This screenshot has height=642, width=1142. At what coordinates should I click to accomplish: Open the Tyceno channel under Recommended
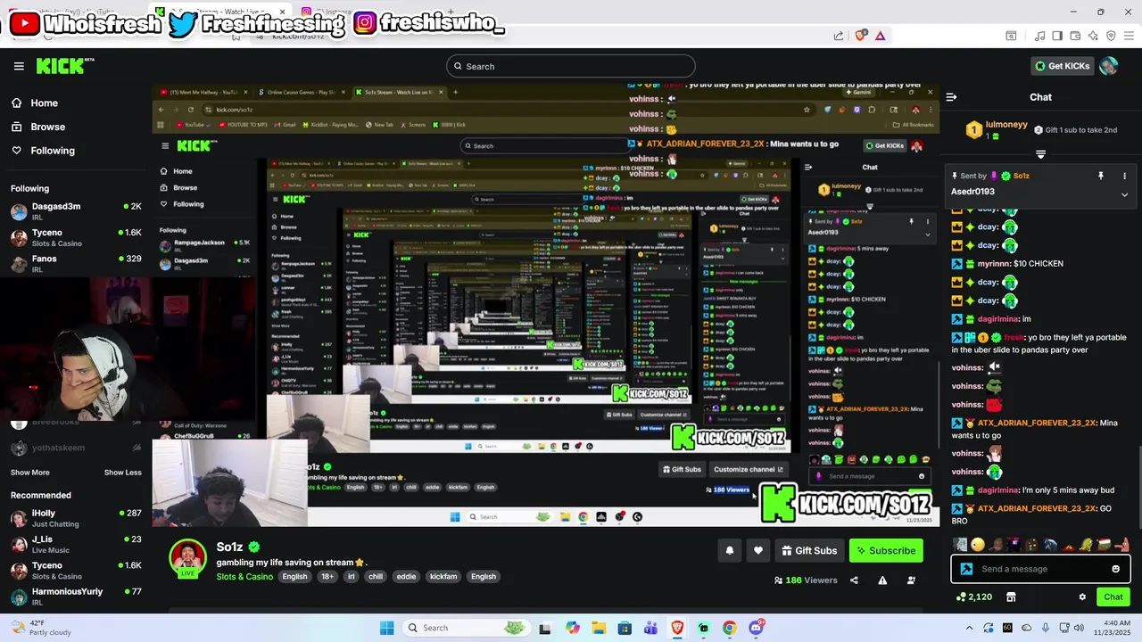[76, 570]
